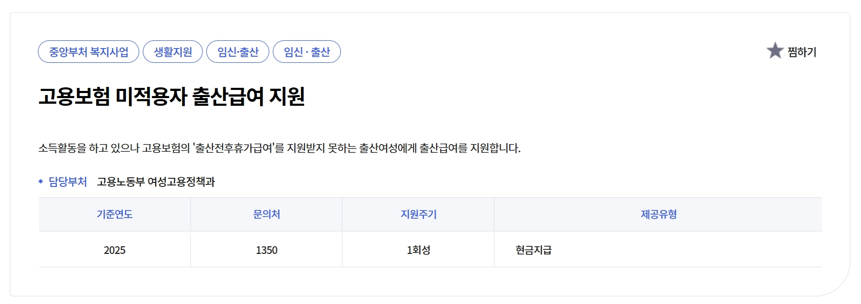
Task: Click the 제공유형 column header
Action: [663, 215]
